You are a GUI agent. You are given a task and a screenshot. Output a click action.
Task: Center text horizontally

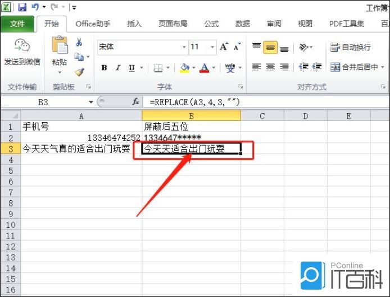tap(270, 67)
